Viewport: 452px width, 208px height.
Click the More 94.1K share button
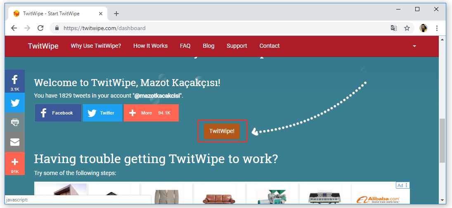151,113
